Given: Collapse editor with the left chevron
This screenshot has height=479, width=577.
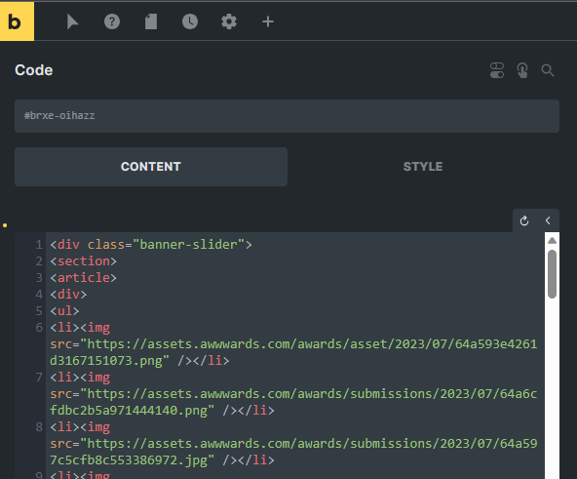Looking at the screenshot, I should pos(548,220).
